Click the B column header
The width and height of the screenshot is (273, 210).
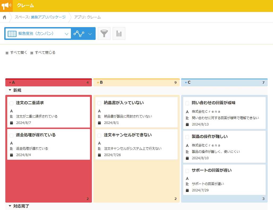pos(136,82)
